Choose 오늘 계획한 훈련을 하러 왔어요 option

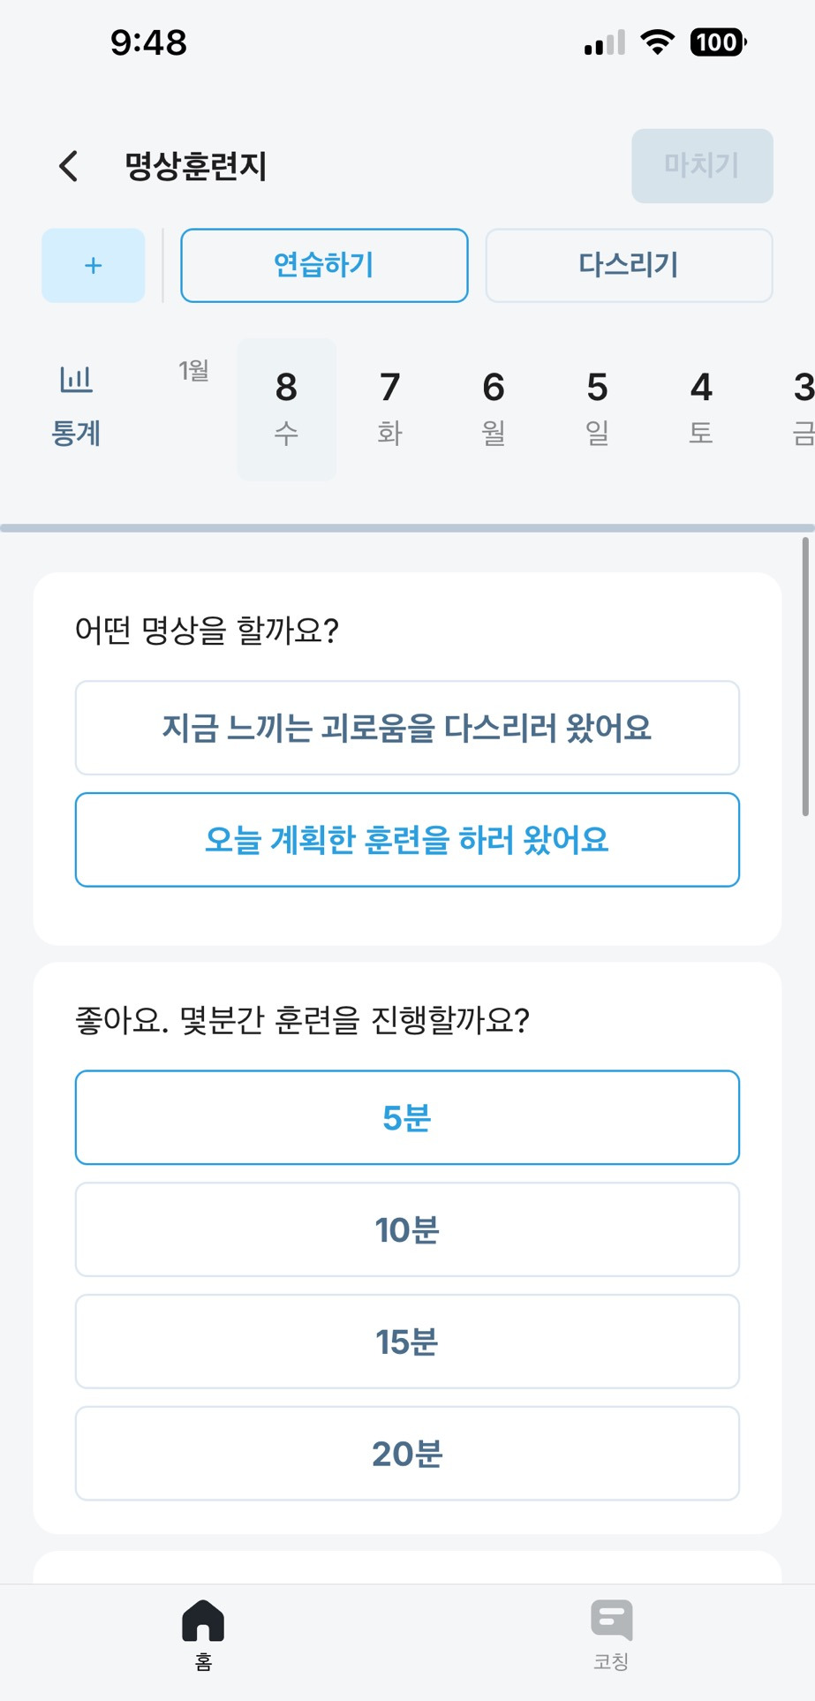click(x=407, y=840)
